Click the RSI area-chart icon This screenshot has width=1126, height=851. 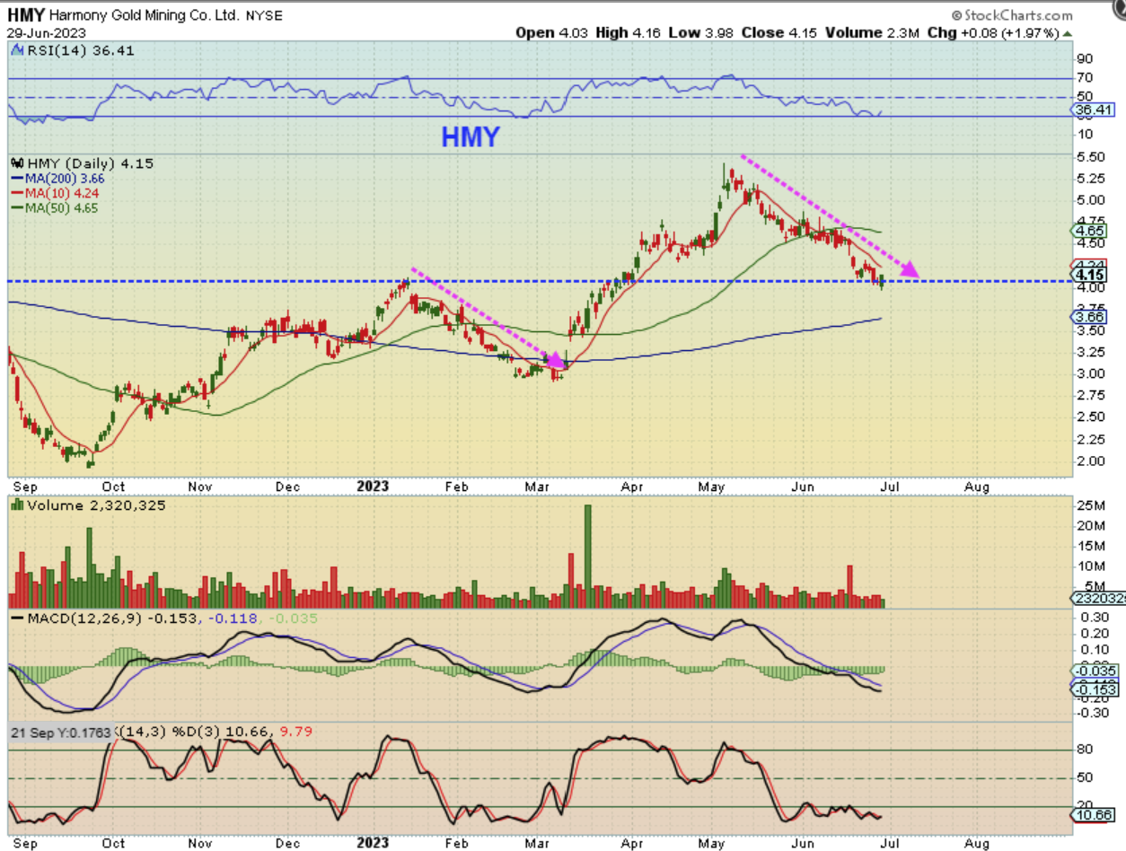(x=15, y=51)
